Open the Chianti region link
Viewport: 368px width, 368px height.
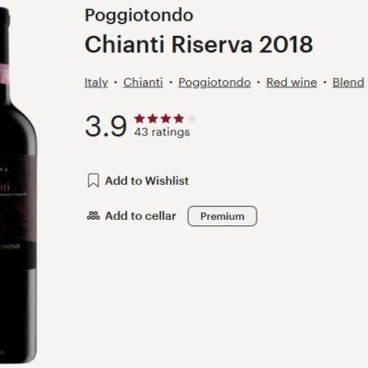(144, 82)
